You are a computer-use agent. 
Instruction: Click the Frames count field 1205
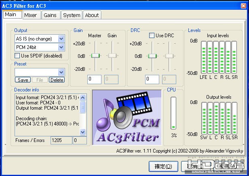61,140
